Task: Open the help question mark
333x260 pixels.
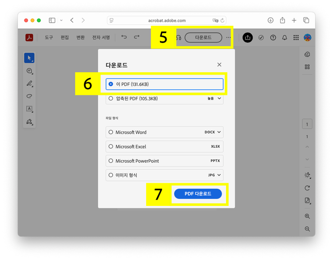Action: pos(273,38)
